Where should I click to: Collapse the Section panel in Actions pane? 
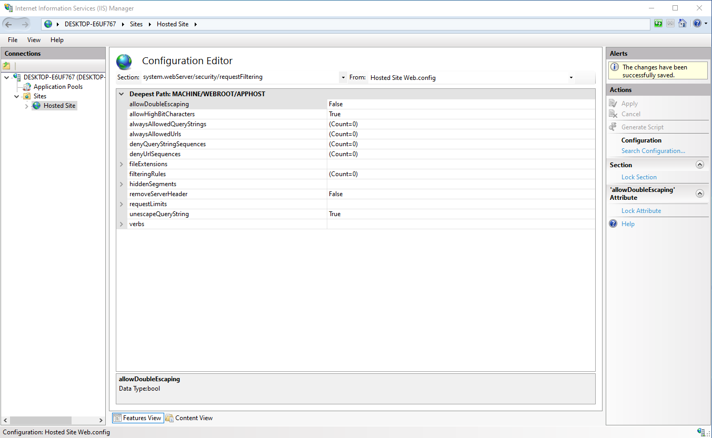[700, 164]
